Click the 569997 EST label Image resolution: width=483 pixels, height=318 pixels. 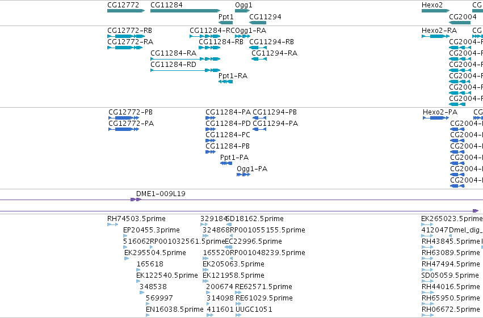159,298
